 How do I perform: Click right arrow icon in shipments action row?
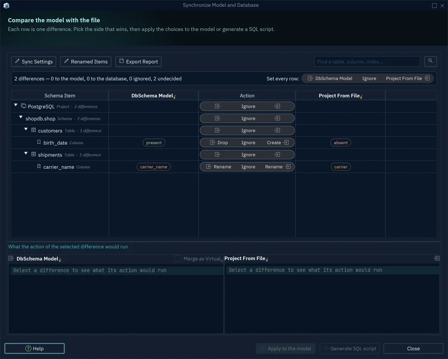tap(277, 154)
